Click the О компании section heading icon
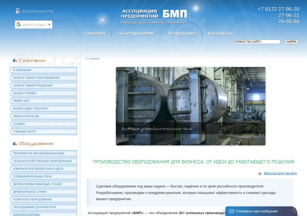Viewport: 307px width, 216px height. pyautogui.click(x=15, y=60)
